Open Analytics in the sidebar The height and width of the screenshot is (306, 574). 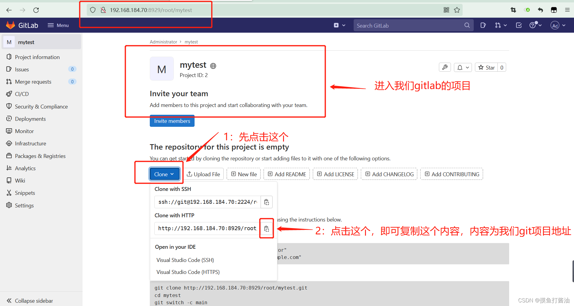click(25, 168)
